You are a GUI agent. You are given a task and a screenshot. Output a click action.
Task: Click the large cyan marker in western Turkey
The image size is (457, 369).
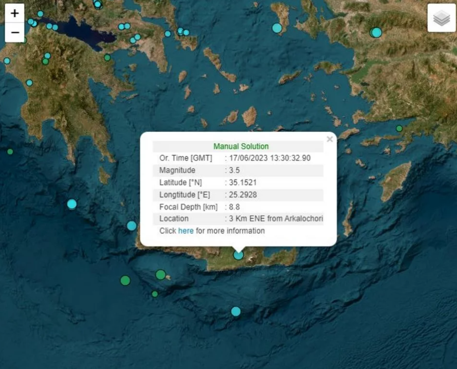pyautogui.click(x=376, y=32)
